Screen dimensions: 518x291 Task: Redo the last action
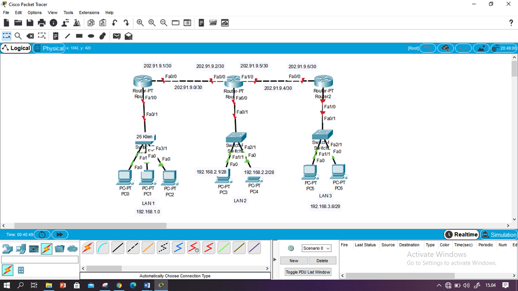click(x=126, y=23)
